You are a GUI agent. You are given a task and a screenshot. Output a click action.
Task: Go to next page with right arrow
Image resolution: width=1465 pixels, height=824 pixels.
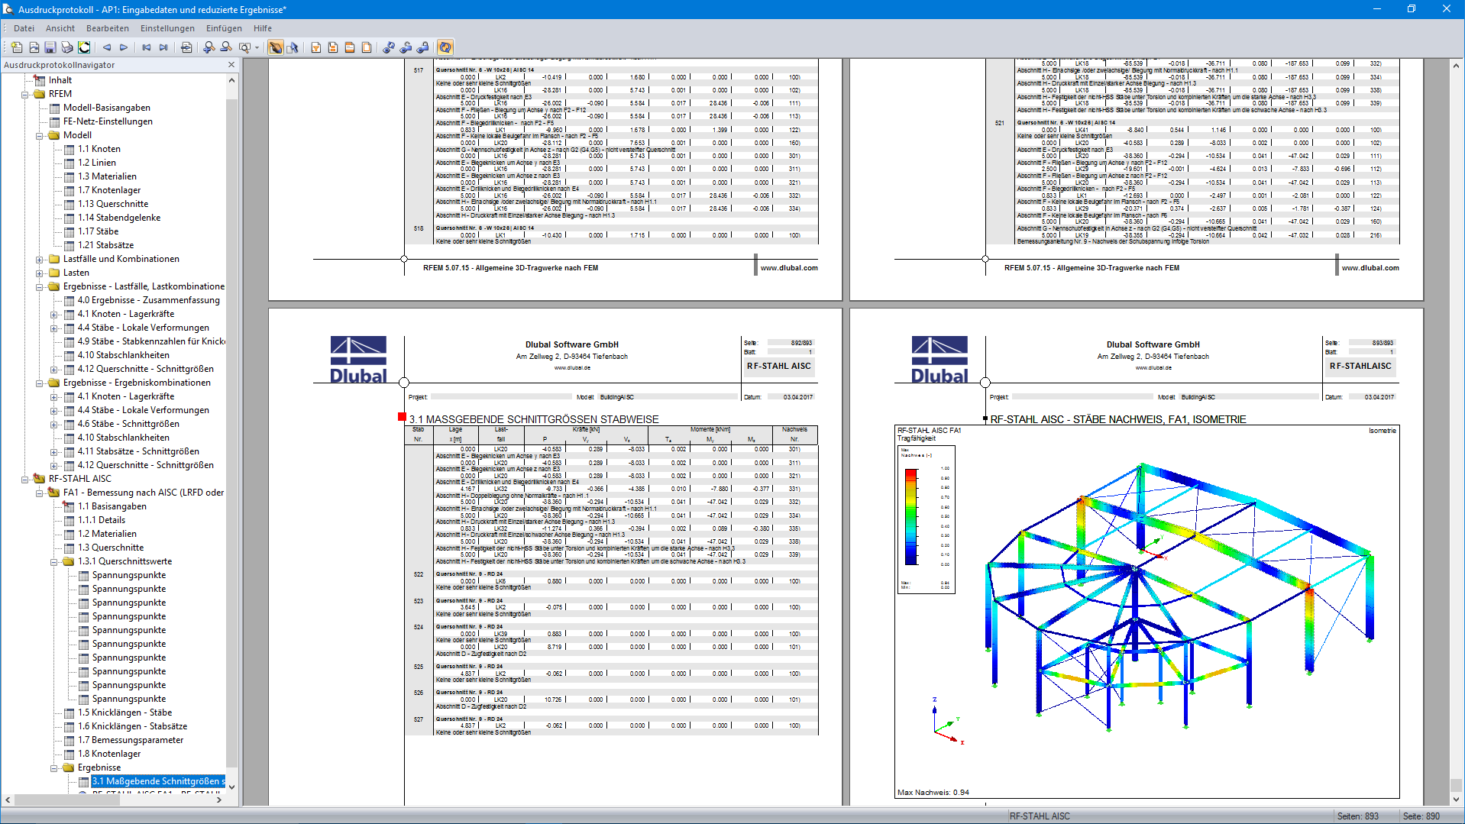pos(124,47)
